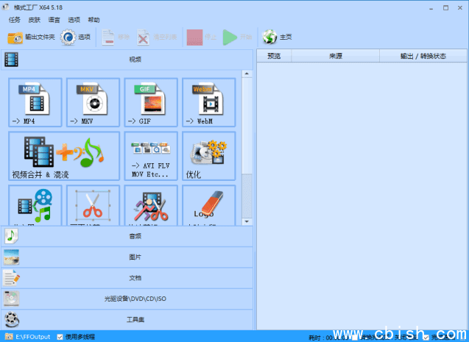Open the scissors crop frame tile

(93, 205)
